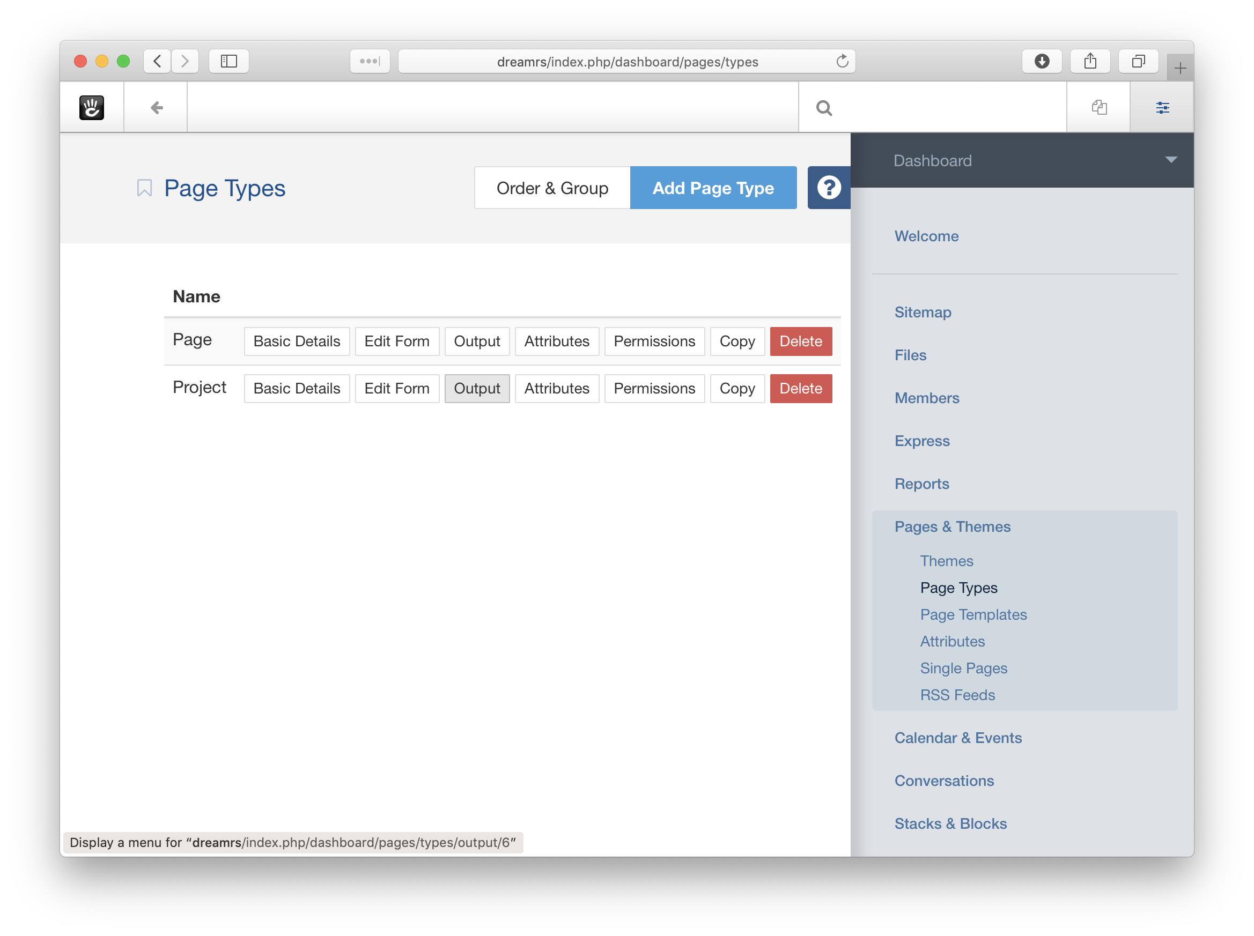Toggle Safari's sidebar button

pos(228,61)
